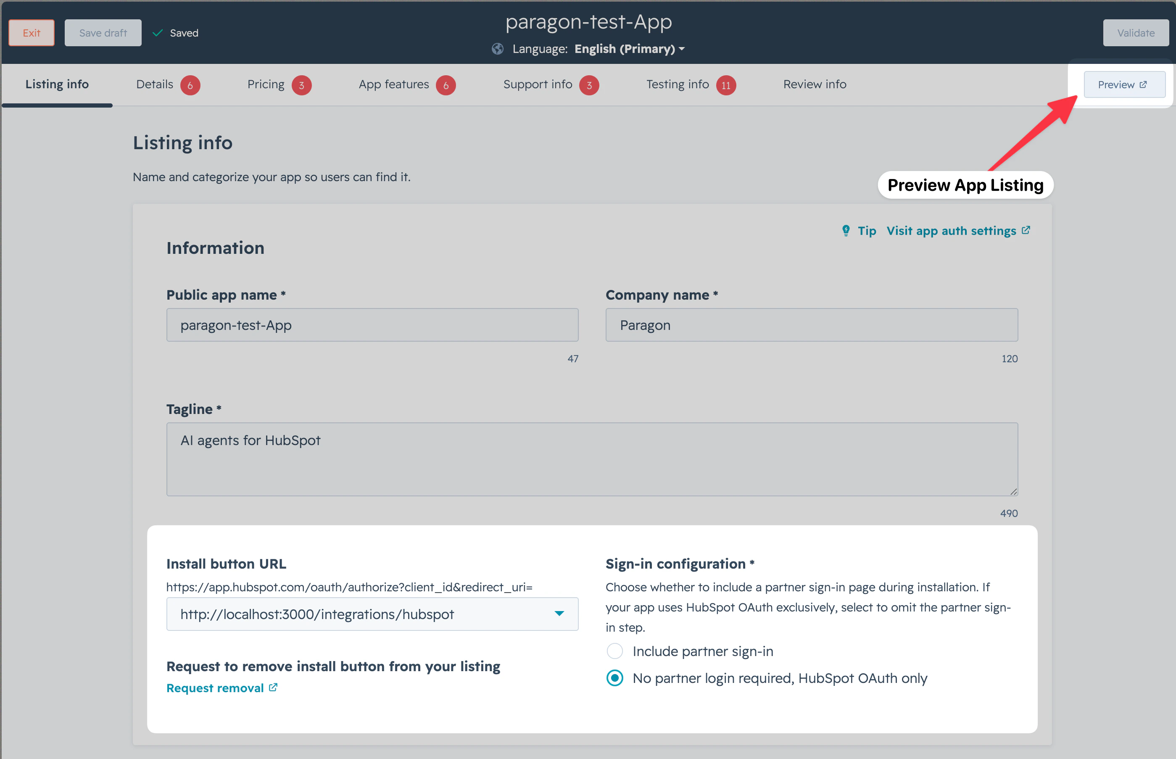
Task: Switch to the Review info tab
Action: coord(815,84)
